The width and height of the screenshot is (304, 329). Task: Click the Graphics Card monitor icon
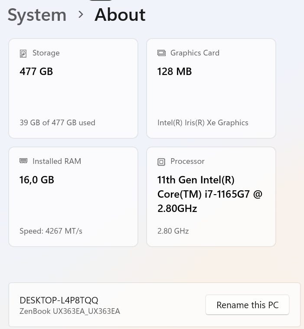point(161,53)
